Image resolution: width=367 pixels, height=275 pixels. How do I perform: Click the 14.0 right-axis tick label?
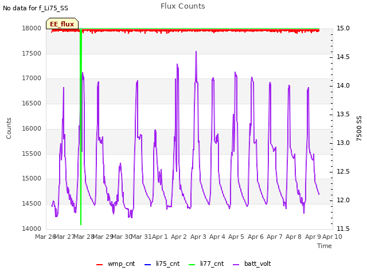tap(343, 85)
